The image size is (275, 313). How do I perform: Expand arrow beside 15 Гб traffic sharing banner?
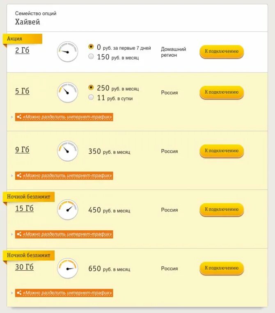pyautogui.click(x=12, y=234)
